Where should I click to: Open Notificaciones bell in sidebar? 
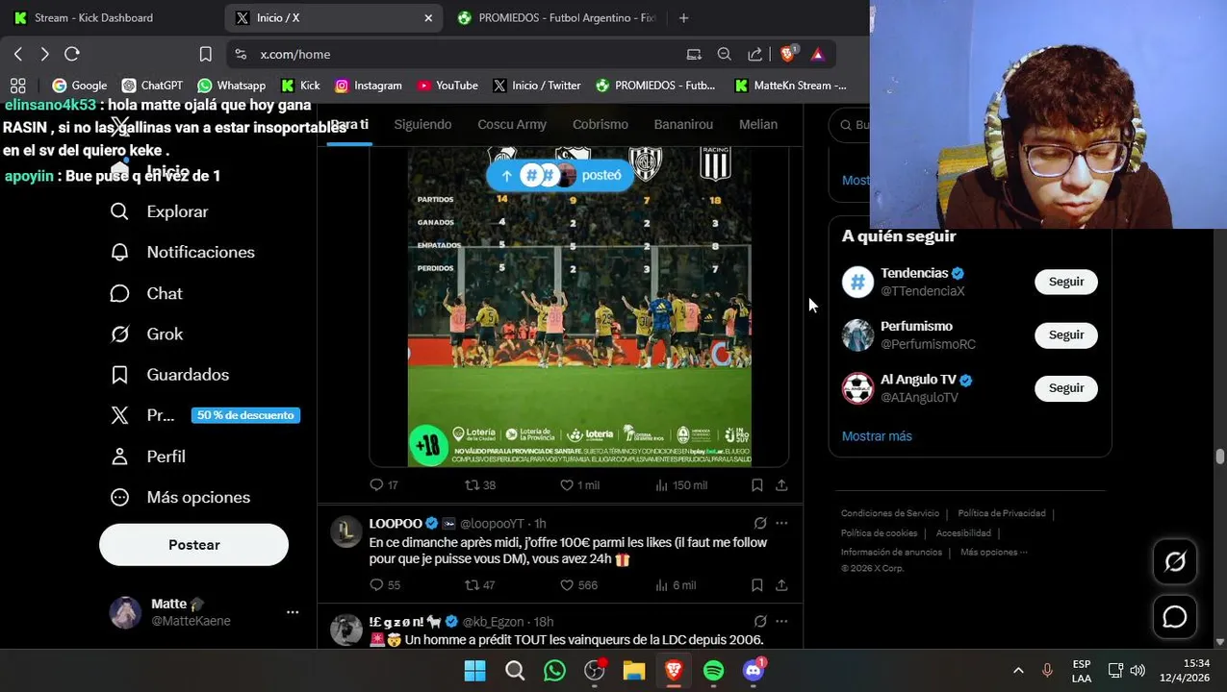(183, 252)
